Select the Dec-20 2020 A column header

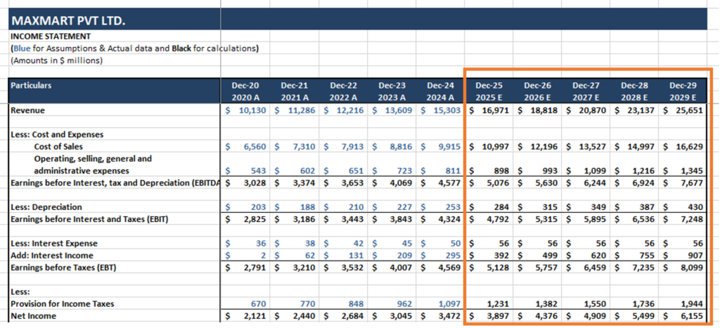click(x=245, y=91)
